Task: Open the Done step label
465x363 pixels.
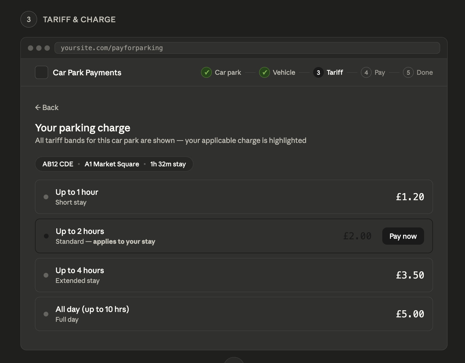Action: [425, 72]
